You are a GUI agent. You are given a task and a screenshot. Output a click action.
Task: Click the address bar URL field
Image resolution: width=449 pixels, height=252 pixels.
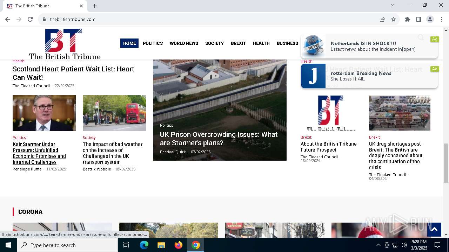pyautogui.click(x=210, y=19)
